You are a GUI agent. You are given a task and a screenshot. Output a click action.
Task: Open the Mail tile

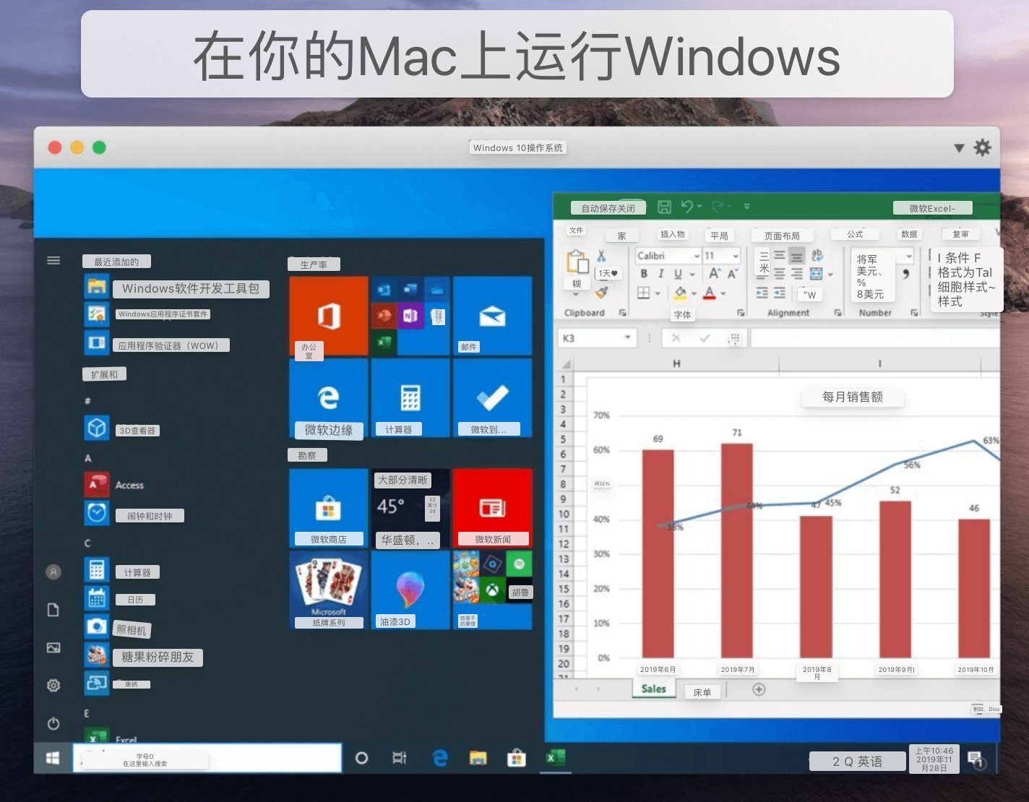tap(492, 316)
